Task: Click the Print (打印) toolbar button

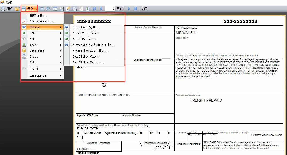Action: click(7, 9)
